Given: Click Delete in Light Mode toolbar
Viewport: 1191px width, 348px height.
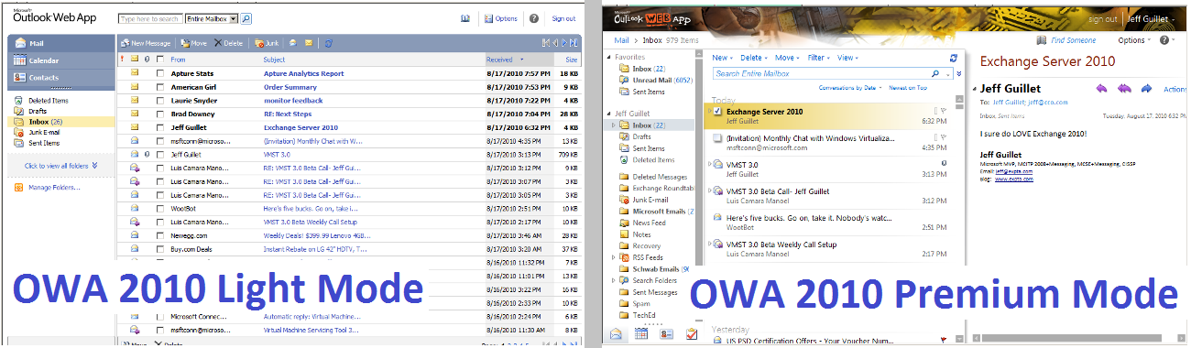Looking at the screenshot, I should [x=229, y=43].
